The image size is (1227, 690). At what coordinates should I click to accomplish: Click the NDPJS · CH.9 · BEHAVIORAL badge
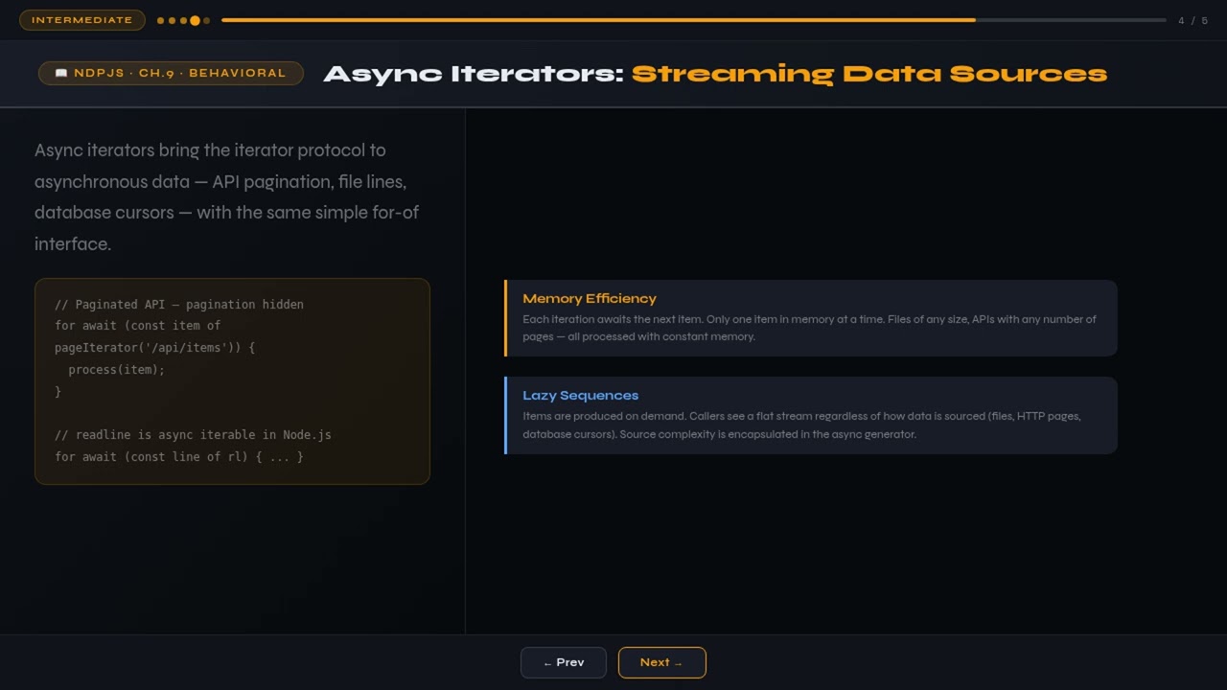pos(171,73)
